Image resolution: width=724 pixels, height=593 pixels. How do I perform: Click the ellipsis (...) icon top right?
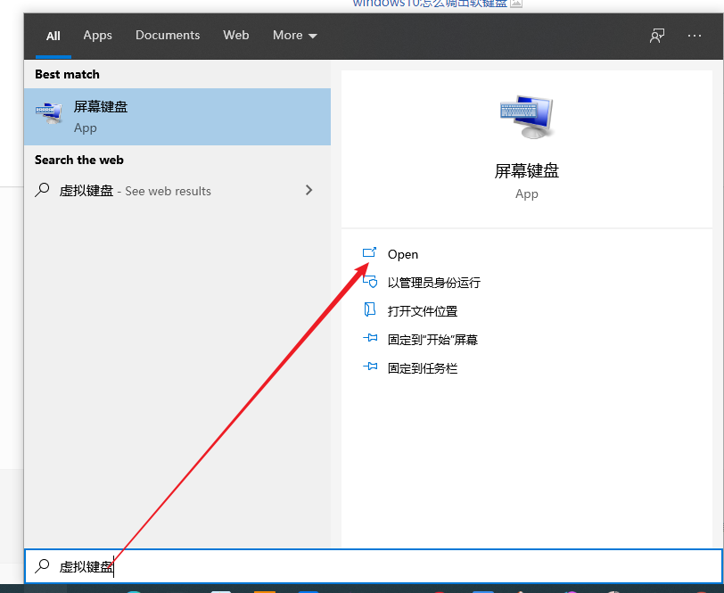tap(694, 35)
